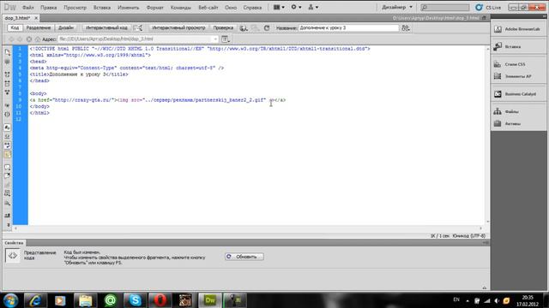
Task: Click the Windows Start button
Action: pyautogui.click(x=10, y=300)
